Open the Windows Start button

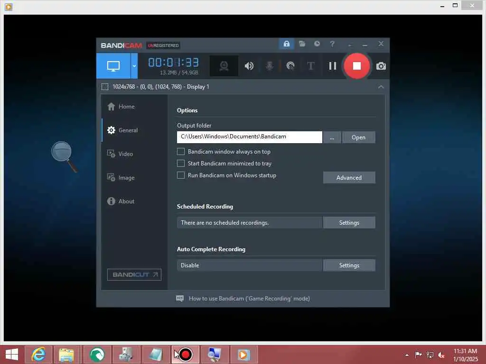coord(12,355)
